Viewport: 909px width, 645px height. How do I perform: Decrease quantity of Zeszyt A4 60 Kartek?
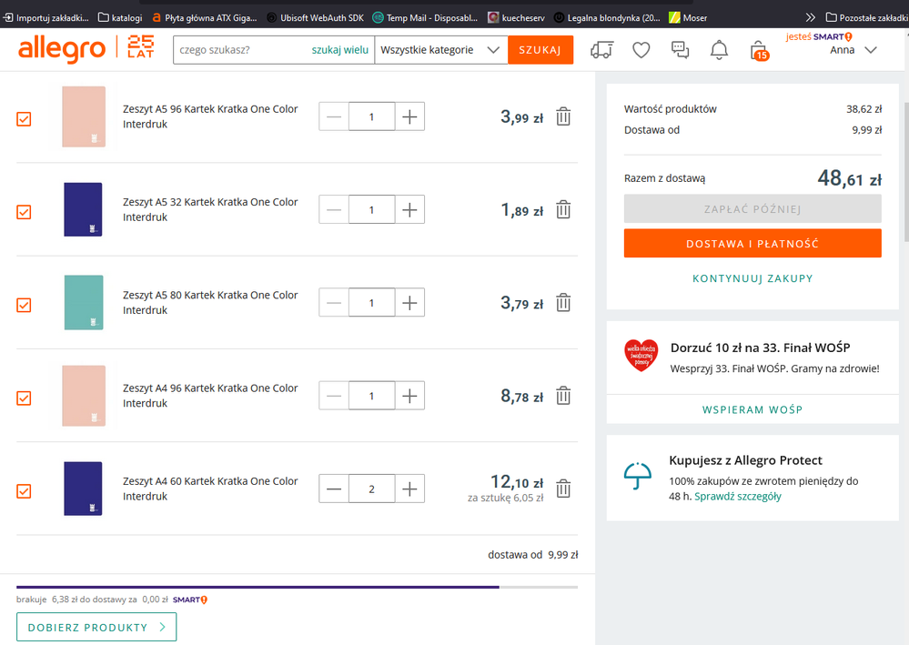point(334,489)
